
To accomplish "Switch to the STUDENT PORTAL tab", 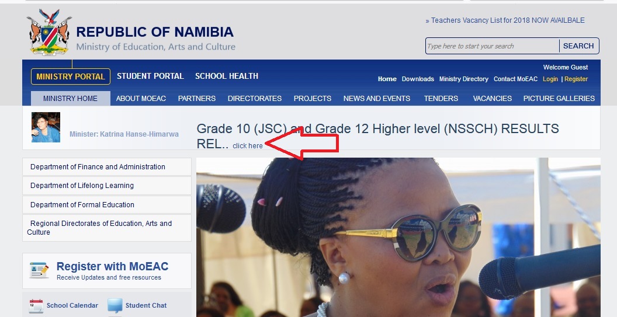I will (x=150, y=76).
